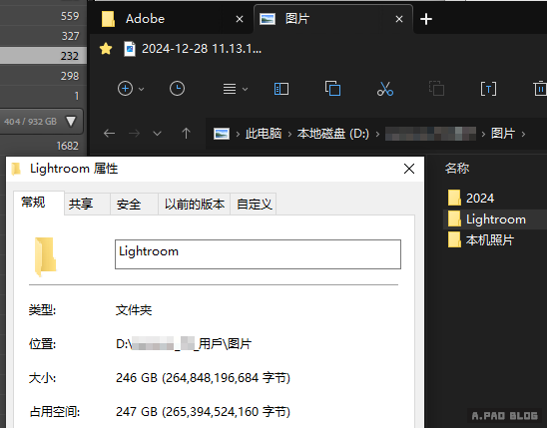The width and height of the screenshot is (547, 428).
Task: Click the Cut scissors icon
Action: coord(385,89)
